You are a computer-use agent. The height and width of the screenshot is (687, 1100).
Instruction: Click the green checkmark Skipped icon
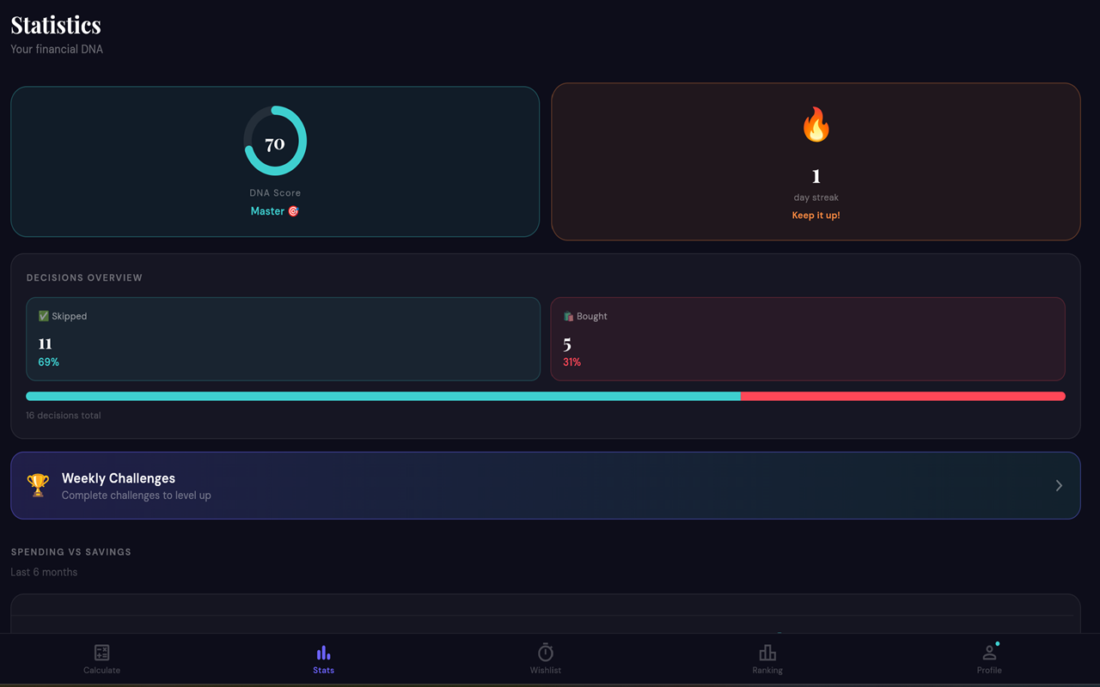click(44, 316)
